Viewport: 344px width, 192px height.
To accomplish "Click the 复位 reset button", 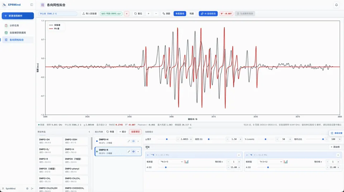I will point(138,14).
